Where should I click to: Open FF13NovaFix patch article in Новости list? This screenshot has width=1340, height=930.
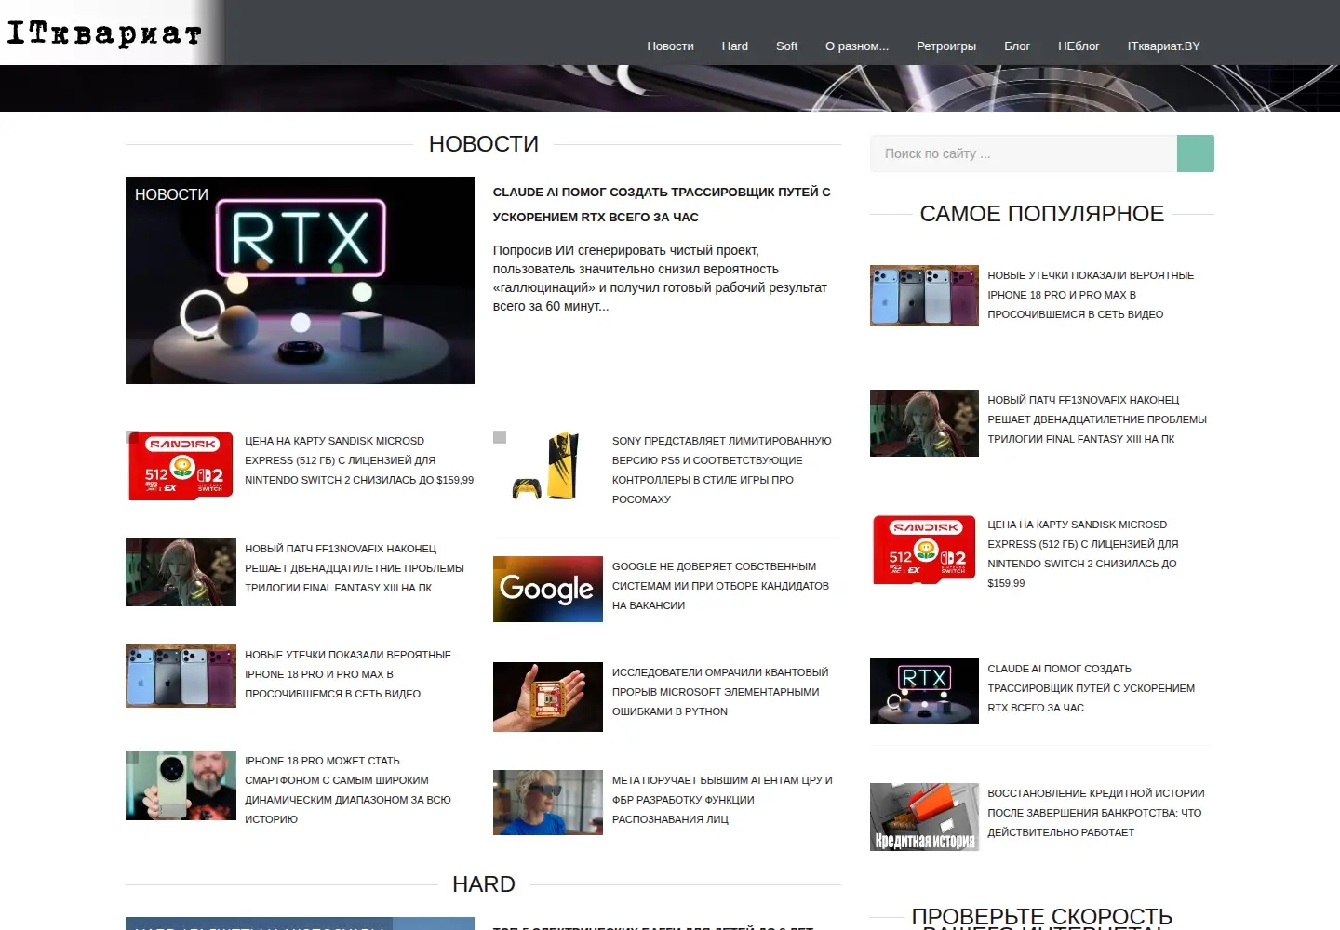(x=355, y=568)
